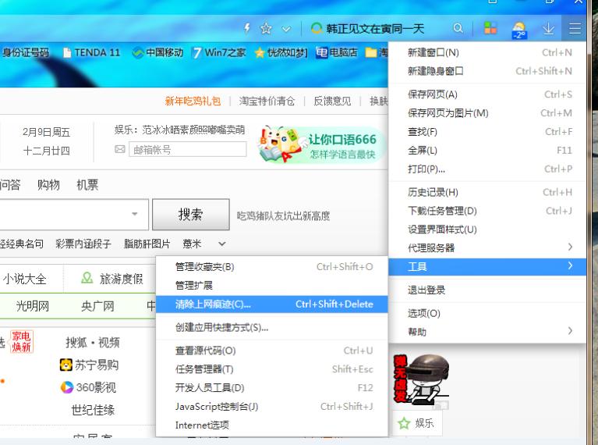Open the search box dropdown arrow
The image size is (598, 445).
pos(135,214)
